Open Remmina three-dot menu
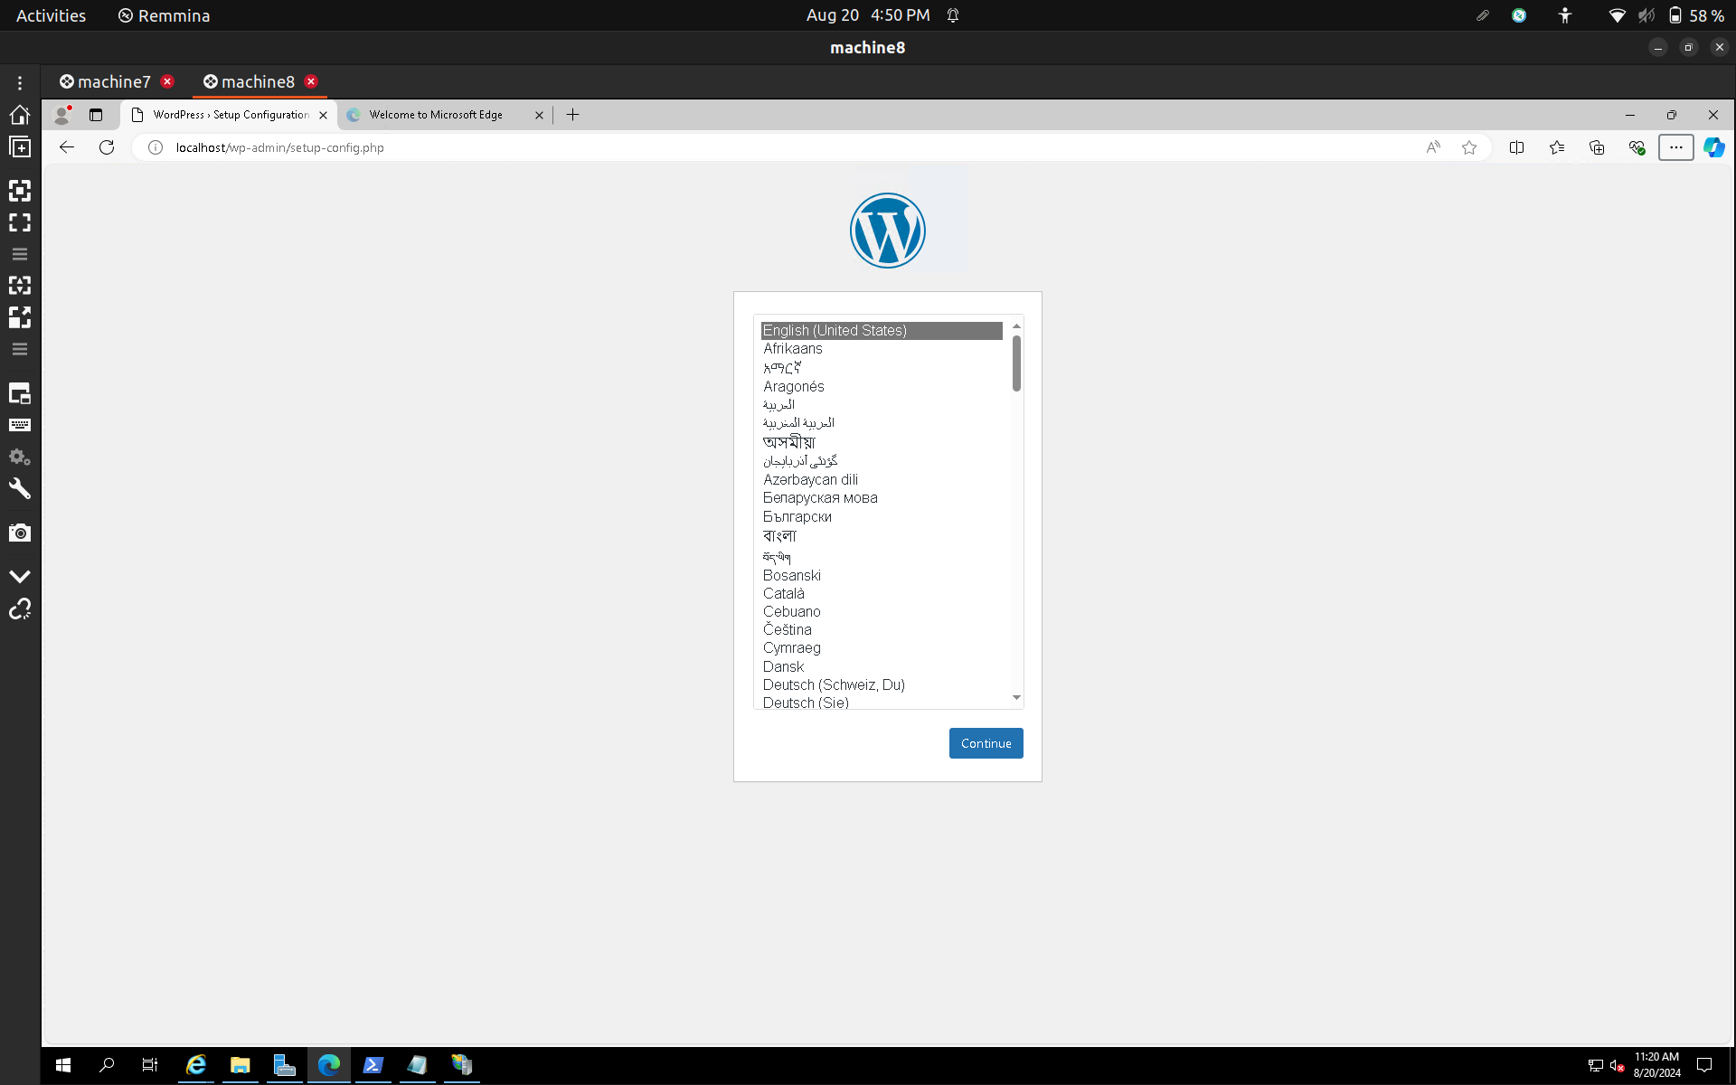 click(20, 82)
